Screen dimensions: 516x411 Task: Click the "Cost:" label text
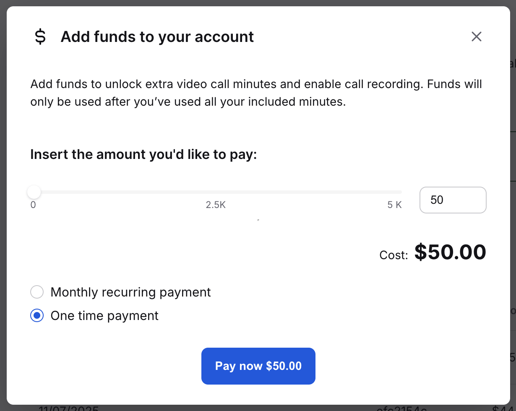coord(394,255)
